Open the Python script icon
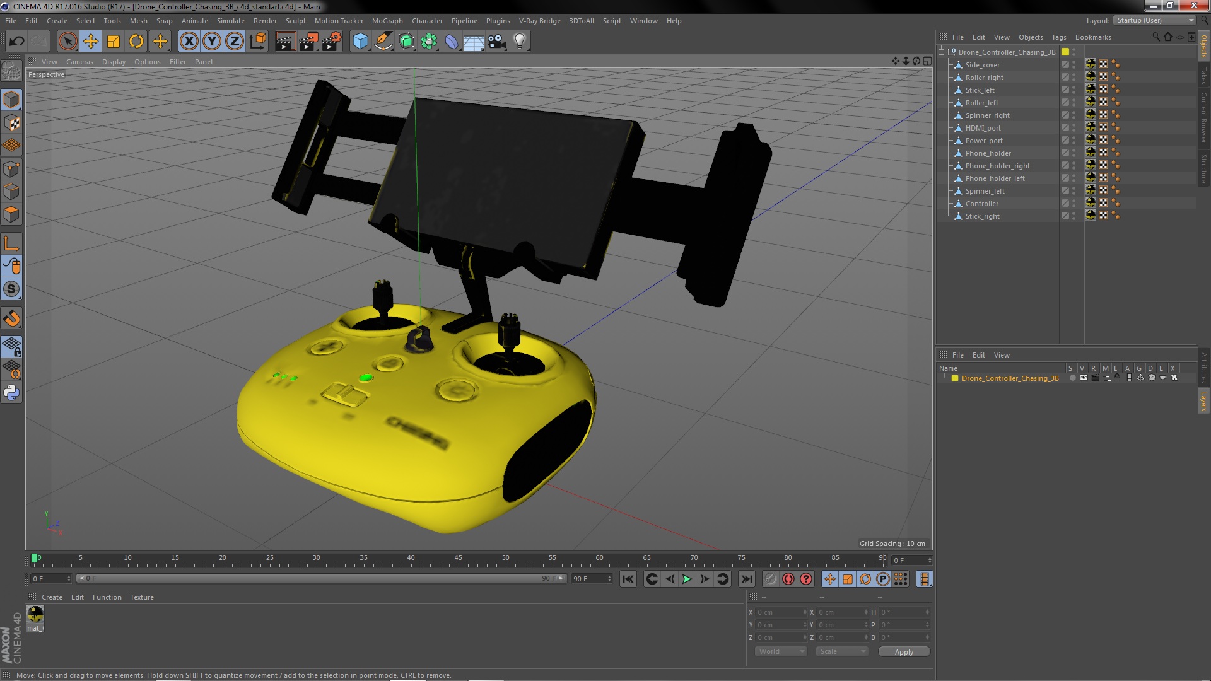Viewport: 1211px width, 681px height. (11, 393)
